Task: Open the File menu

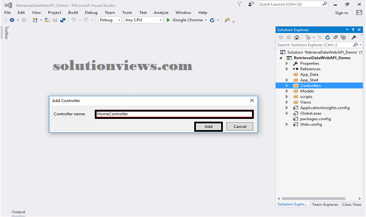Action: [7, 12]
